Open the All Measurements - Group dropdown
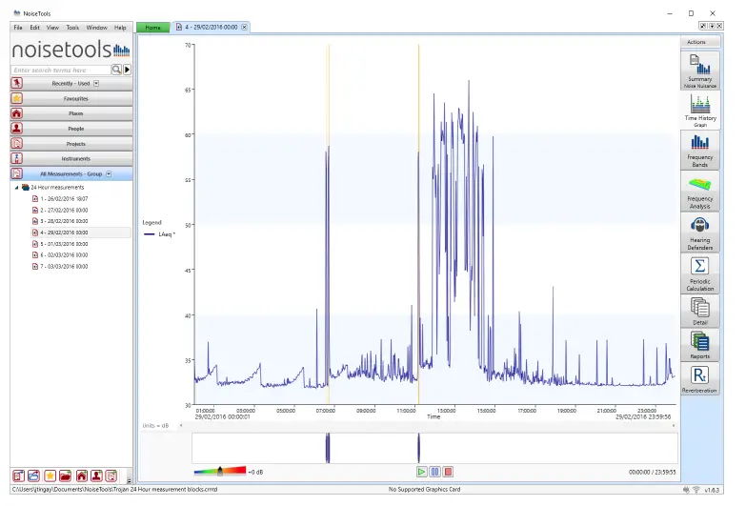Viewport: 746px width, 506px height. point(109,174)
